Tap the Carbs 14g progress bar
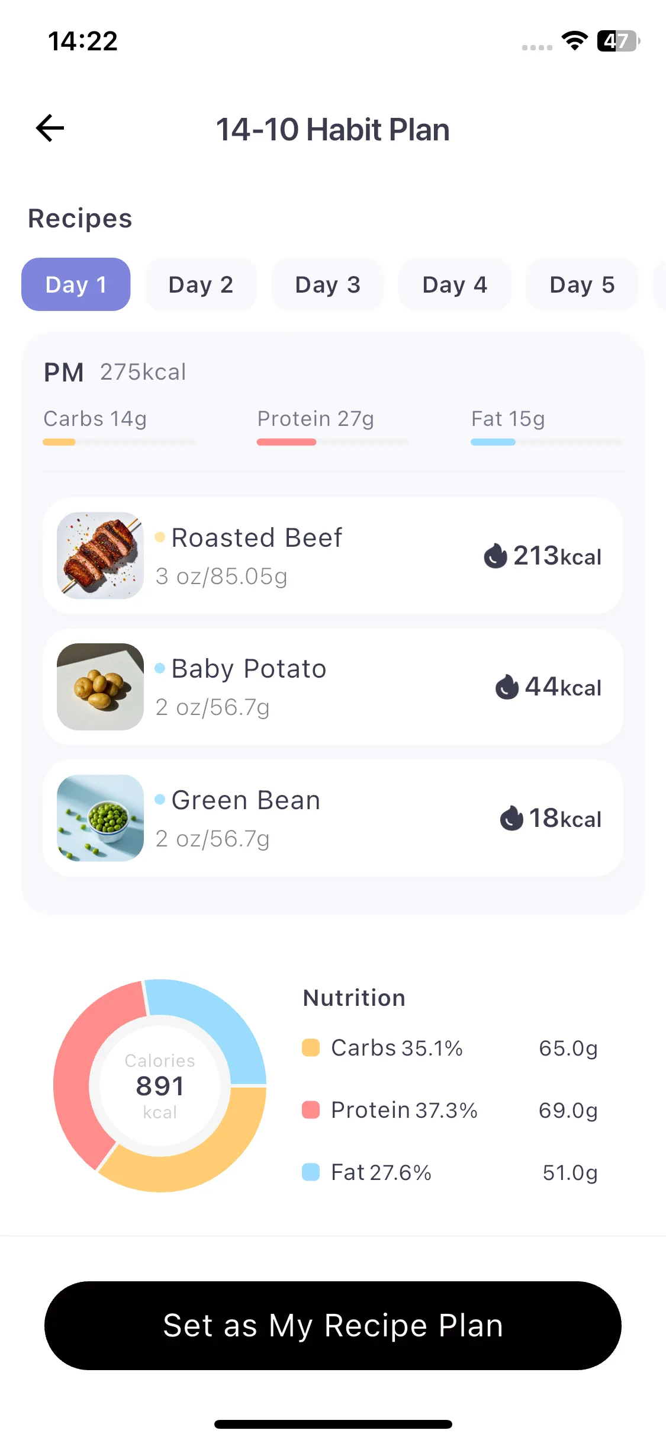Viewport: 666px width, 1443px height. [119, 442]
